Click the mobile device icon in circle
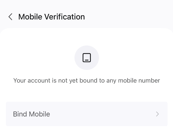 coord(87,58)
